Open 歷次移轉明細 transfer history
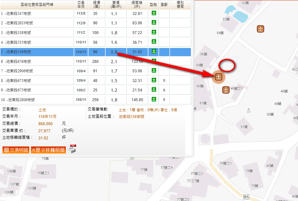The width and height of the screenshot is (298, 201). (x=48, y=150)
